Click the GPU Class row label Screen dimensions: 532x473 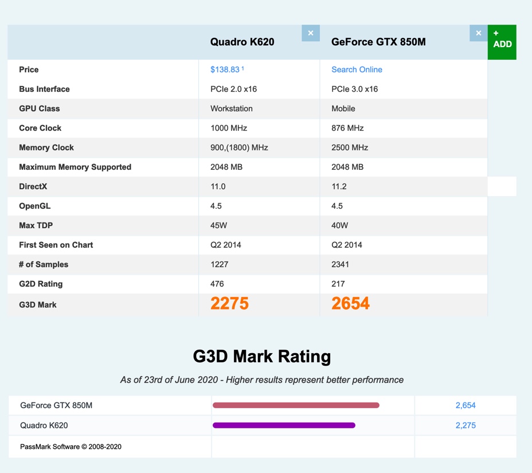[x=40, y=108]
